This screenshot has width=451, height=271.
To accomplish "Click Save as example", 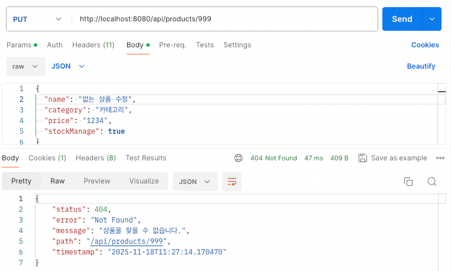I will pyautogui.click(x=393, y=158).
